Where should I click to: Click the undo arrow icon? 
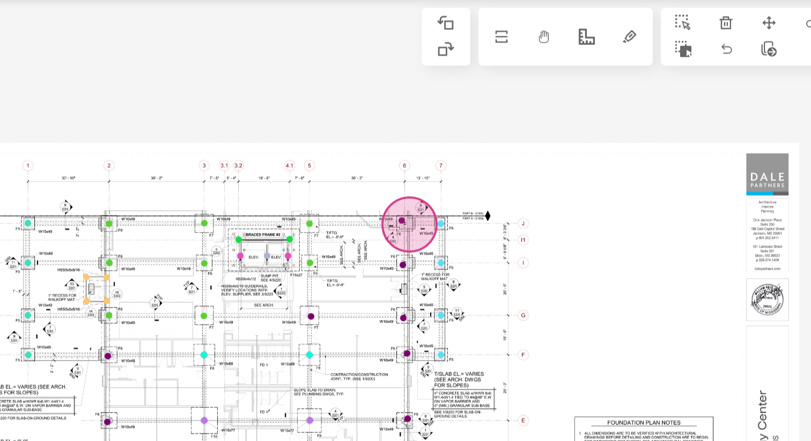[x=726, y=49]
